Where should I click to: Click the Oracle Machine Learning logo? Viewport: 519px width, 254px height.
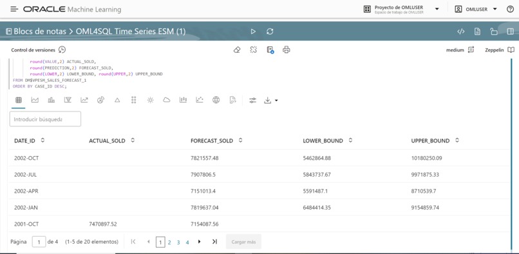72,9
